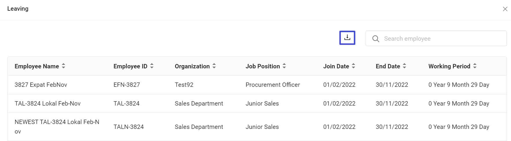Click the Test92 organization cell
The image size is (511, 141).
[x=184, y=85]
